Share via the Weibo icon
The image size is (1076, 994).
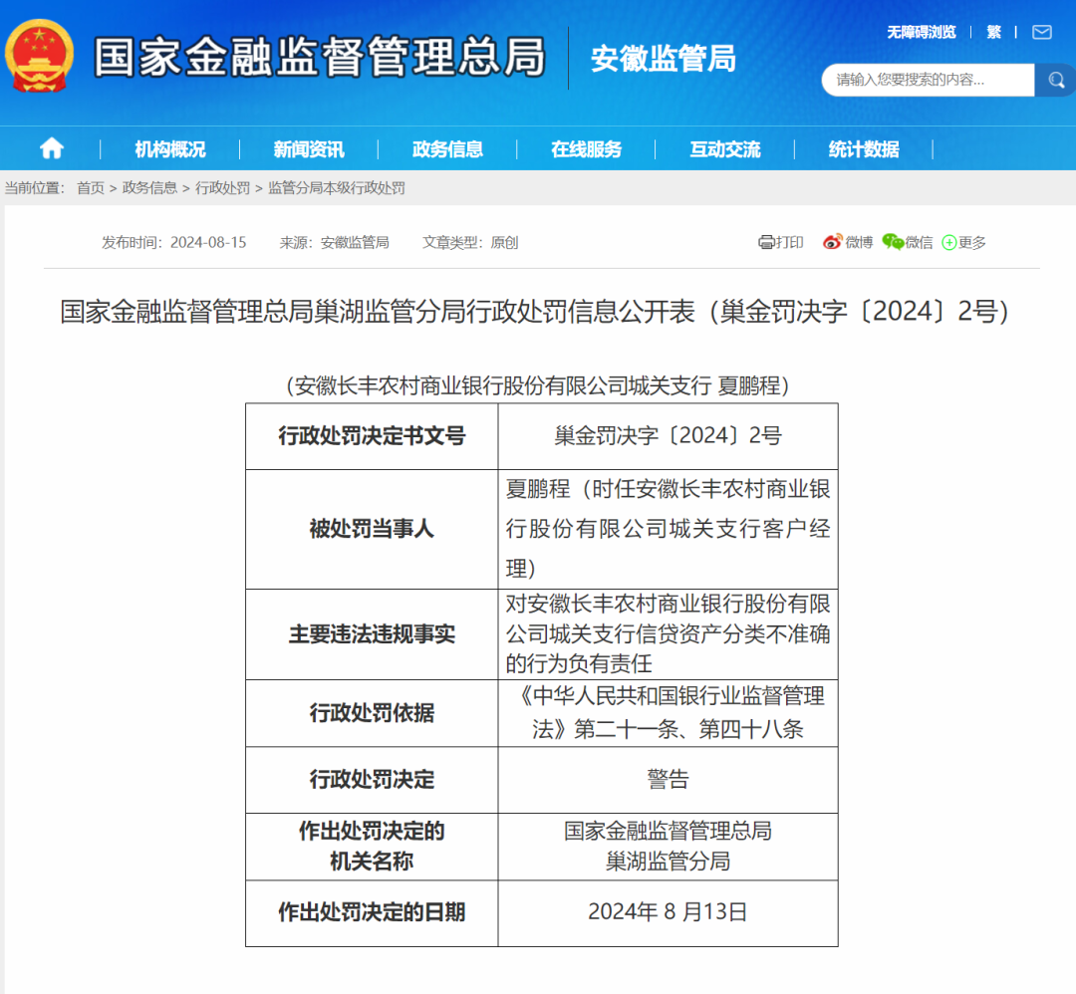pos(832,242)
